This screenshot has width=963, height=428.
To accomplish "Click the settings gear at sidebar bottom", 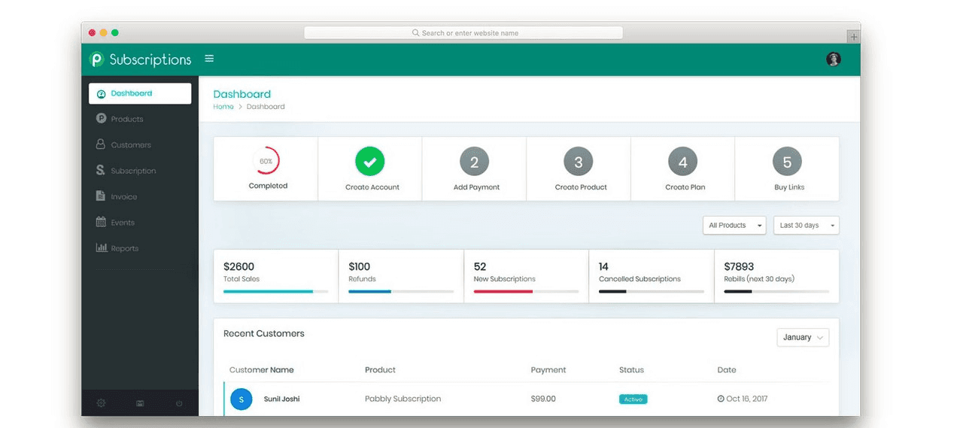I will [101, 403].
